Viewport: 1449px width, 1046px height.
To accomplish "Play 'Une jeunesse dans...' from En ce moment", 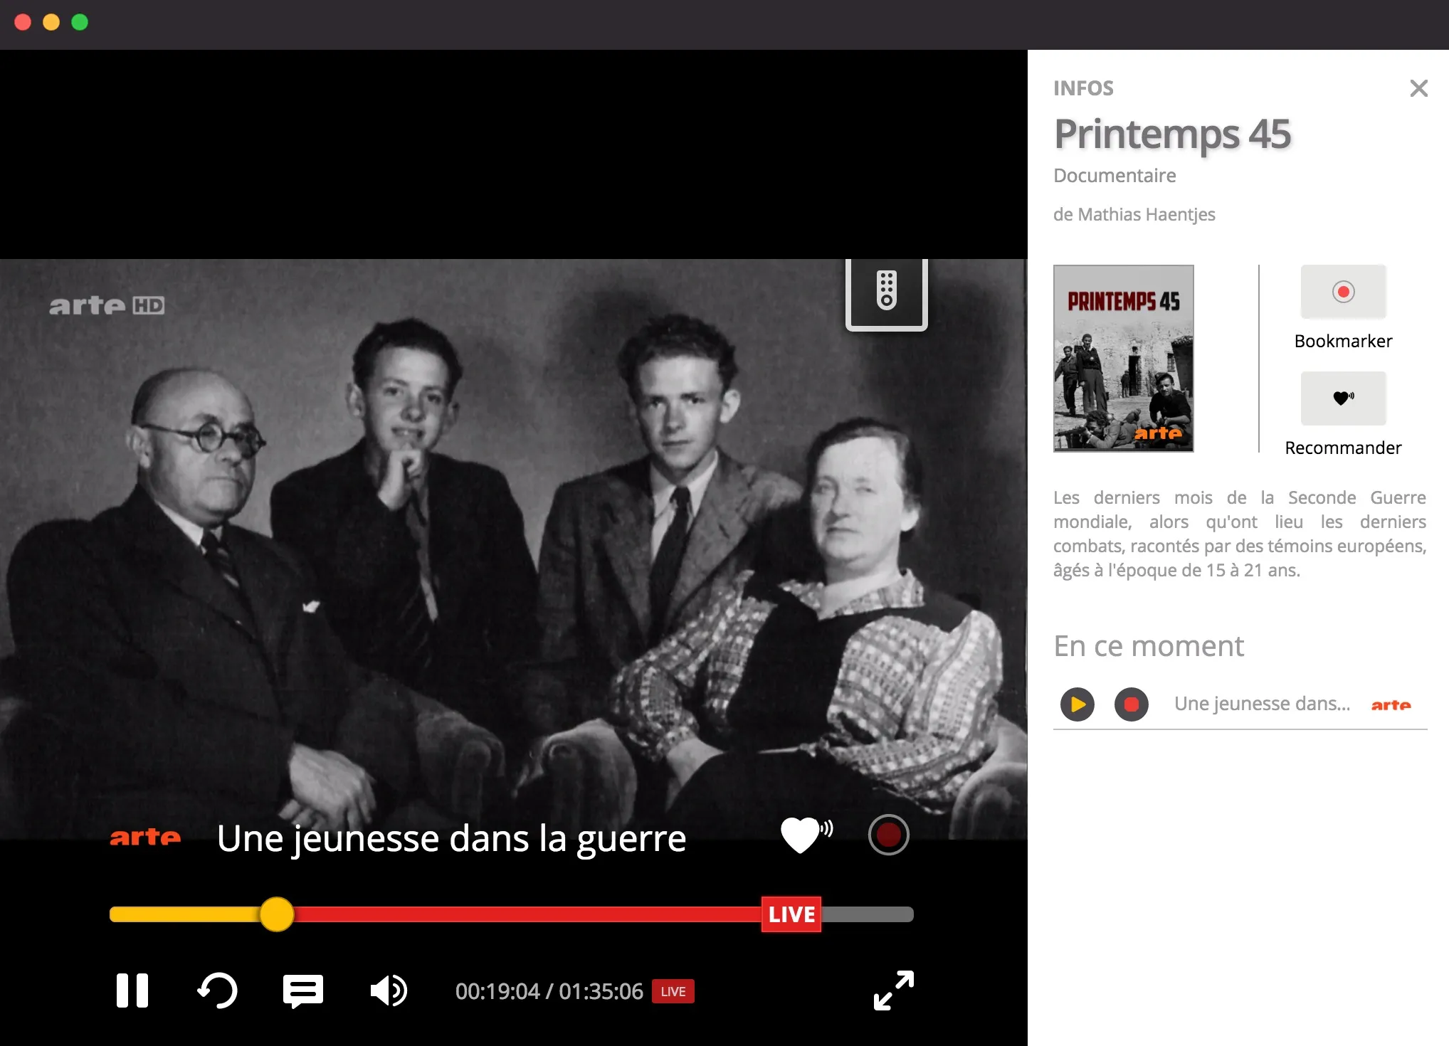I will point(1077,704).
